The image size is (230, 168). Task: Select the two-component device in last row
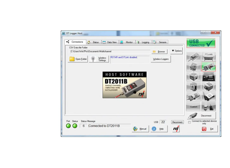pyautogui.click(x=209, y=106)
